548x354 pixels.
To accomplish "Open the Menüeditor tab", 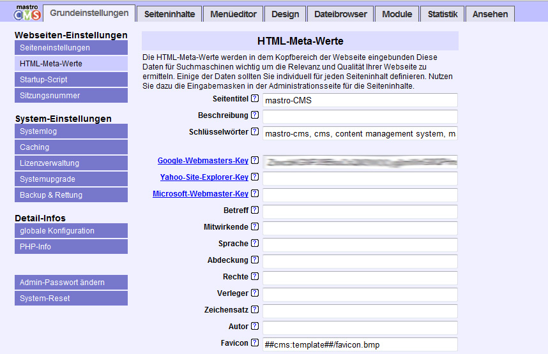I will pos(233,14).
